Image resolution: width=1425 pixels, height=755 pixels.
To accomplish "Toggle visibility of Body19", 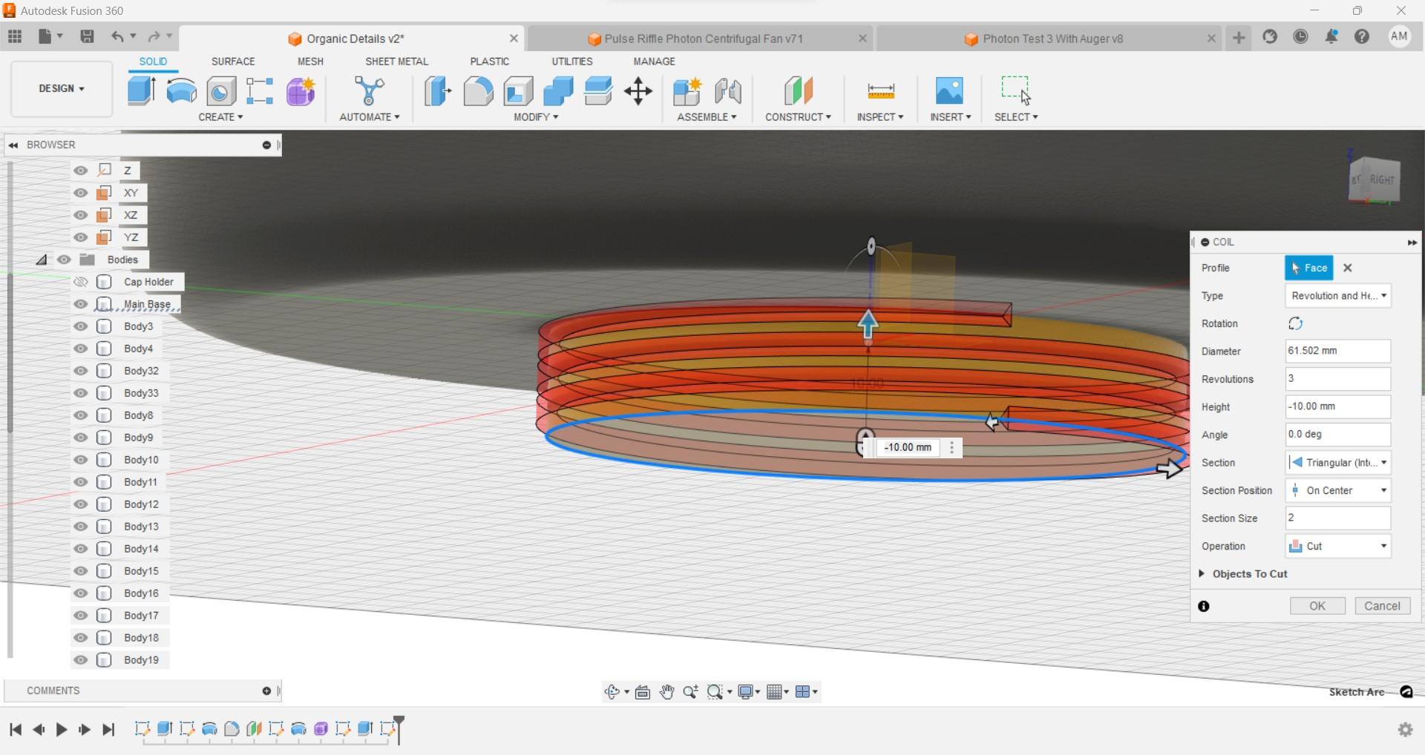I will coord(80,660).
